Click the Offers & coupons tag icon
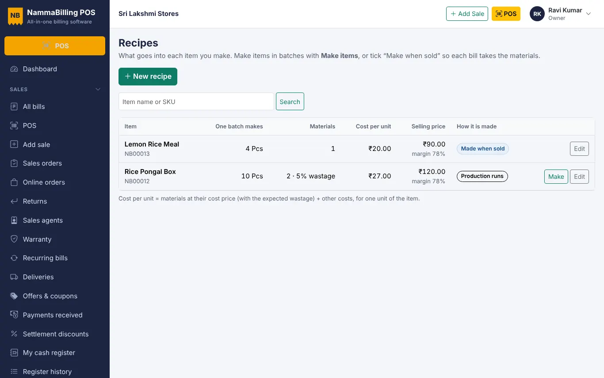Image resolution: width=604 pixels, height=378 pixels. coord(14,296)
